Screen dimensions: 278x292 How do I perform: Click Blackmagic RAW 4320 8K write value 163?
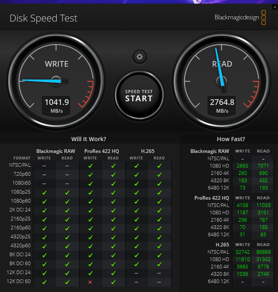coord(243,181)
